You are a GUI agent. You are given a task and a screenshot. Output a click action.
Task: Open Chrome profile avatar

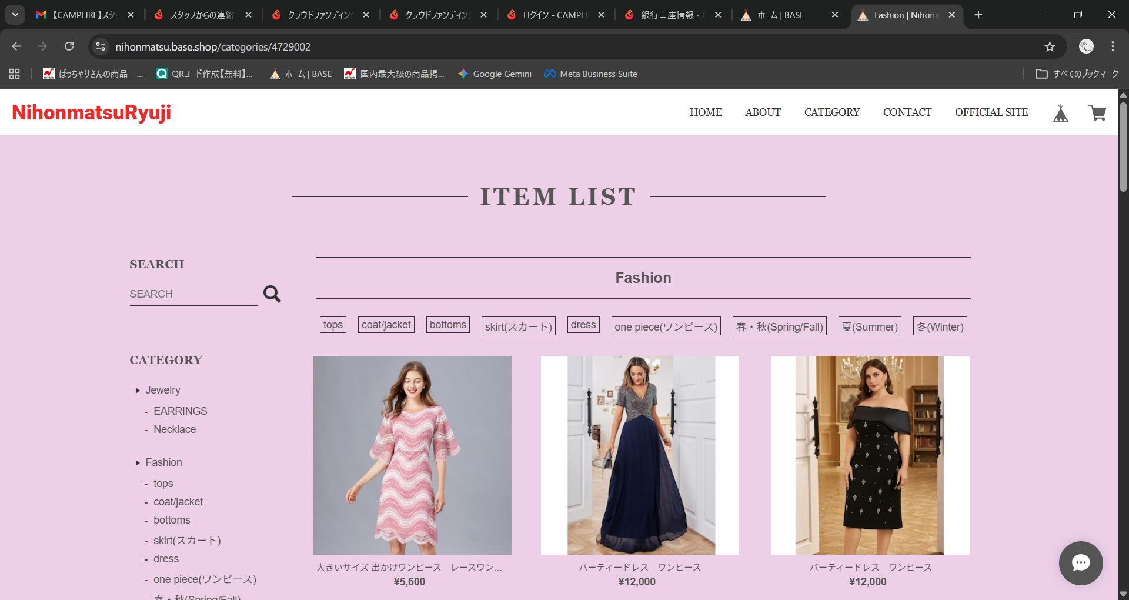click(1086, 46)
